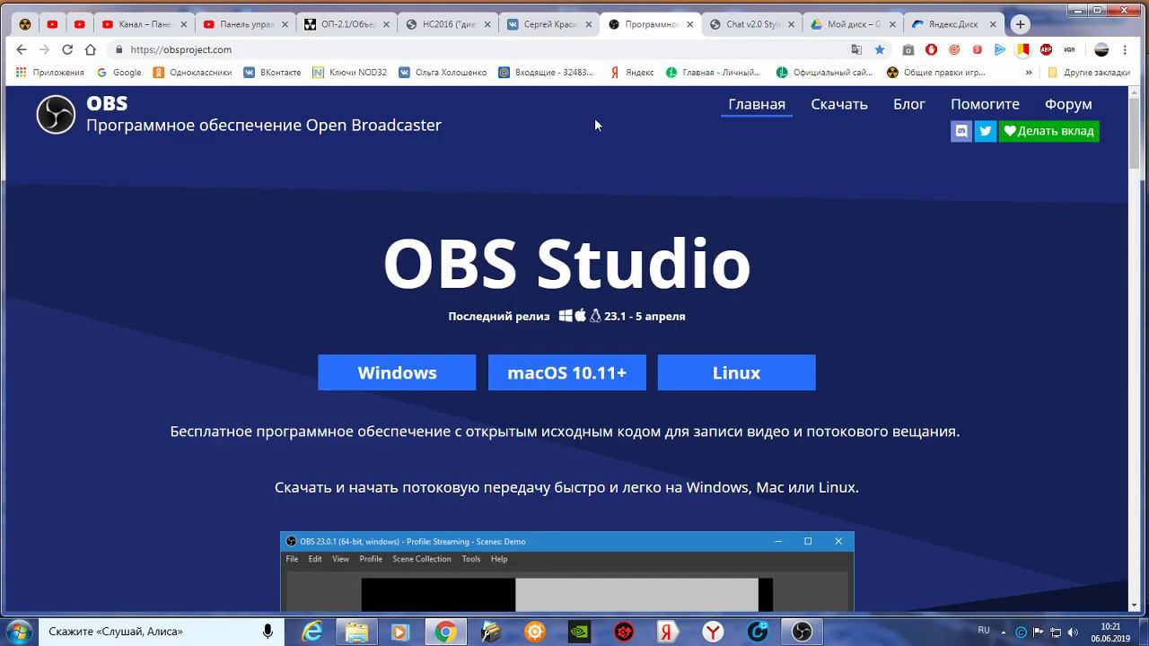Click the OBS Studio screenshot preview image

[x=567, y=572]
